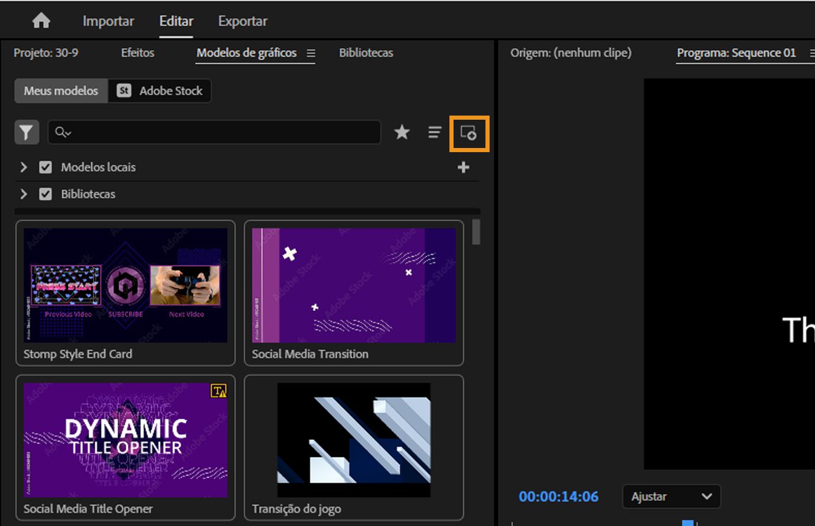Screen dimensions: 815x526
Task: Show favorites with the star icon
Action: pos(402,133)
